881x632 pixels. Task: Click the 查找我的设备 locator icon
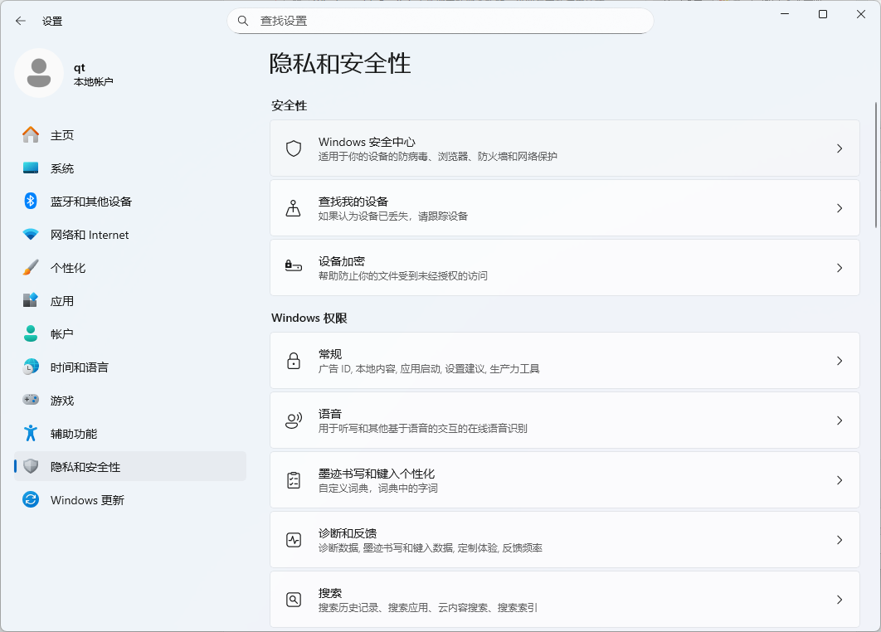[293, 208]
